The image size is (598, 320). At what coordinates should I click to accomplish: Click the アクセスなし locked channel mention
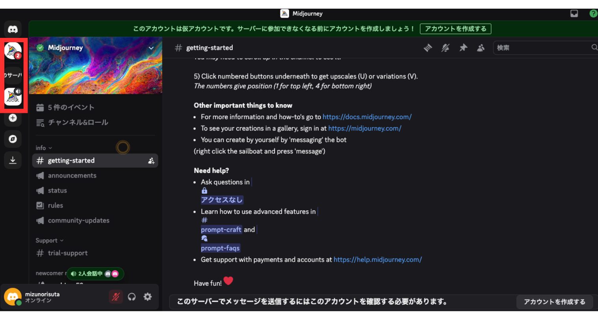click(x=222, y=200)
